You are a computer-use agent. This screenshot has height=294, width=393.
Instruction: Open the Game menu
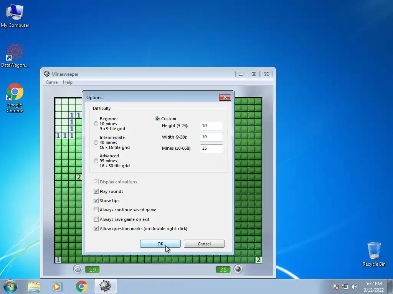click(x=52, y=82)
